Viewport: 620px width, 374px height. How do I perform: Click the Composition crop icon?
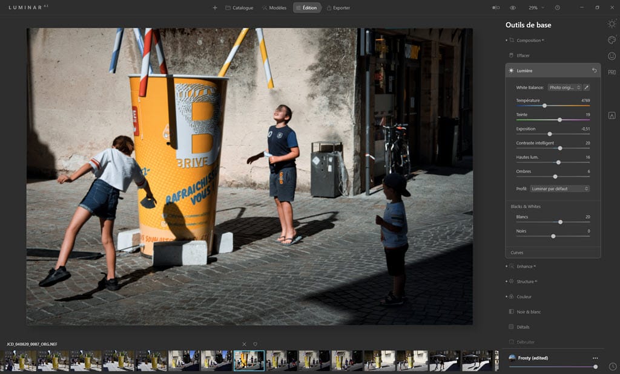click(512, 40)
